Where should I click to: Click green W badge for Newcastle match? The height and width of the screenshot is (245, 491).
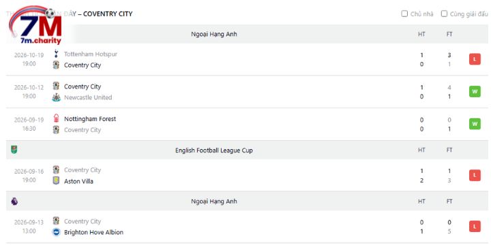[x=475, y=92]
